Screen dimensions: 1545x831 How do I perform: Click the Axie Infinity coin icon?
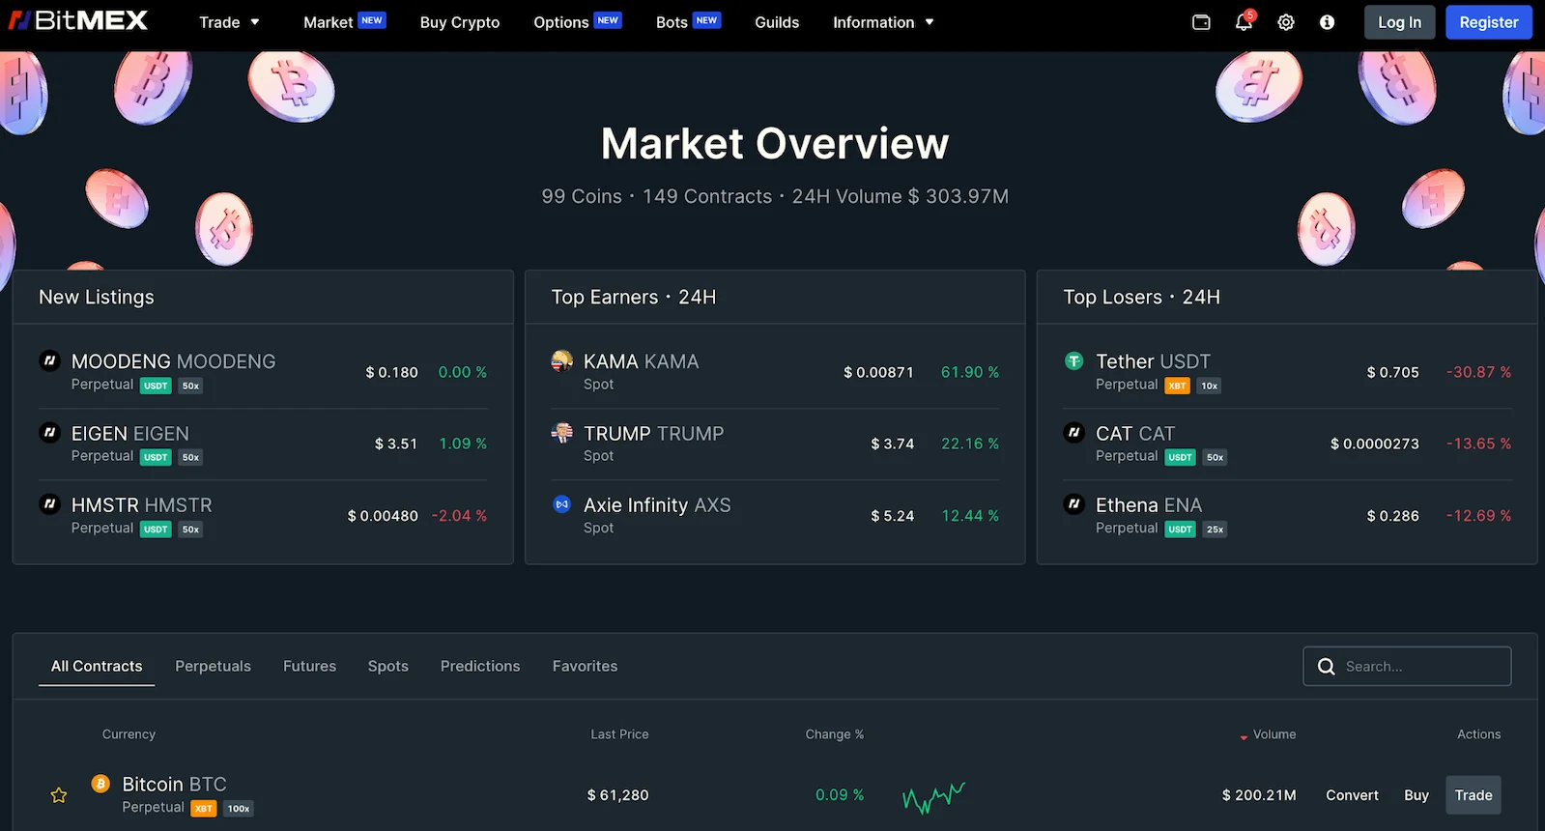coord(561,504)
